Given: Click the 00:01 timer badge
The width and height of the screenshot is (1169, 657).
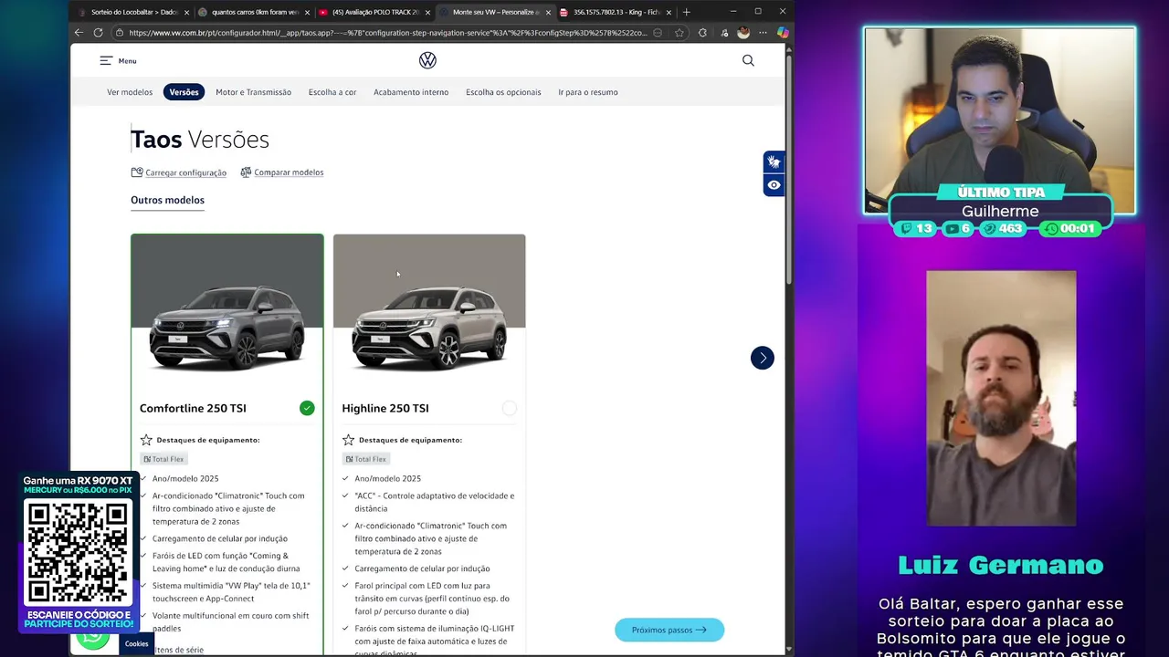Looking at the screenshot, I should tap(1070, 228).
